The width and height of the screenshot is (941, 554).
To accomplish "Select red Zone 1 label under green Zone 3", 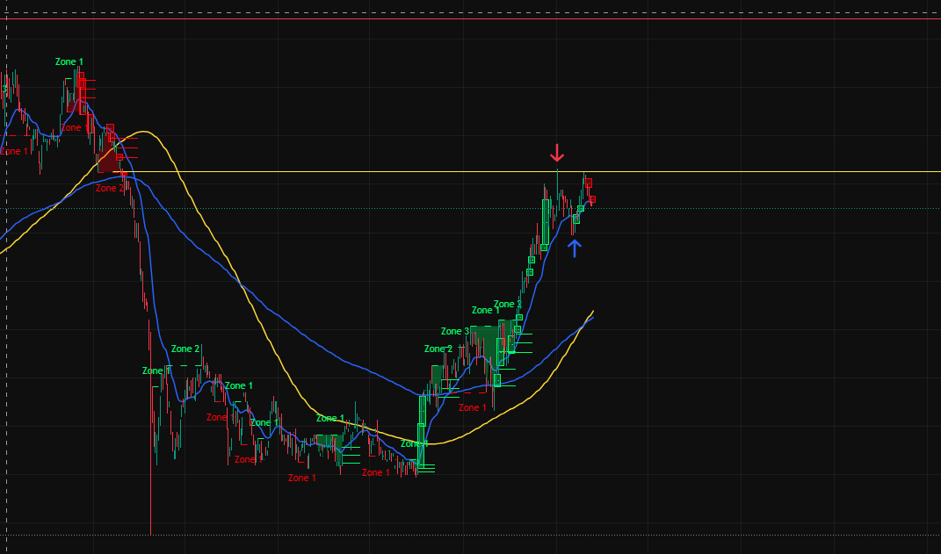I will (473, 407).
